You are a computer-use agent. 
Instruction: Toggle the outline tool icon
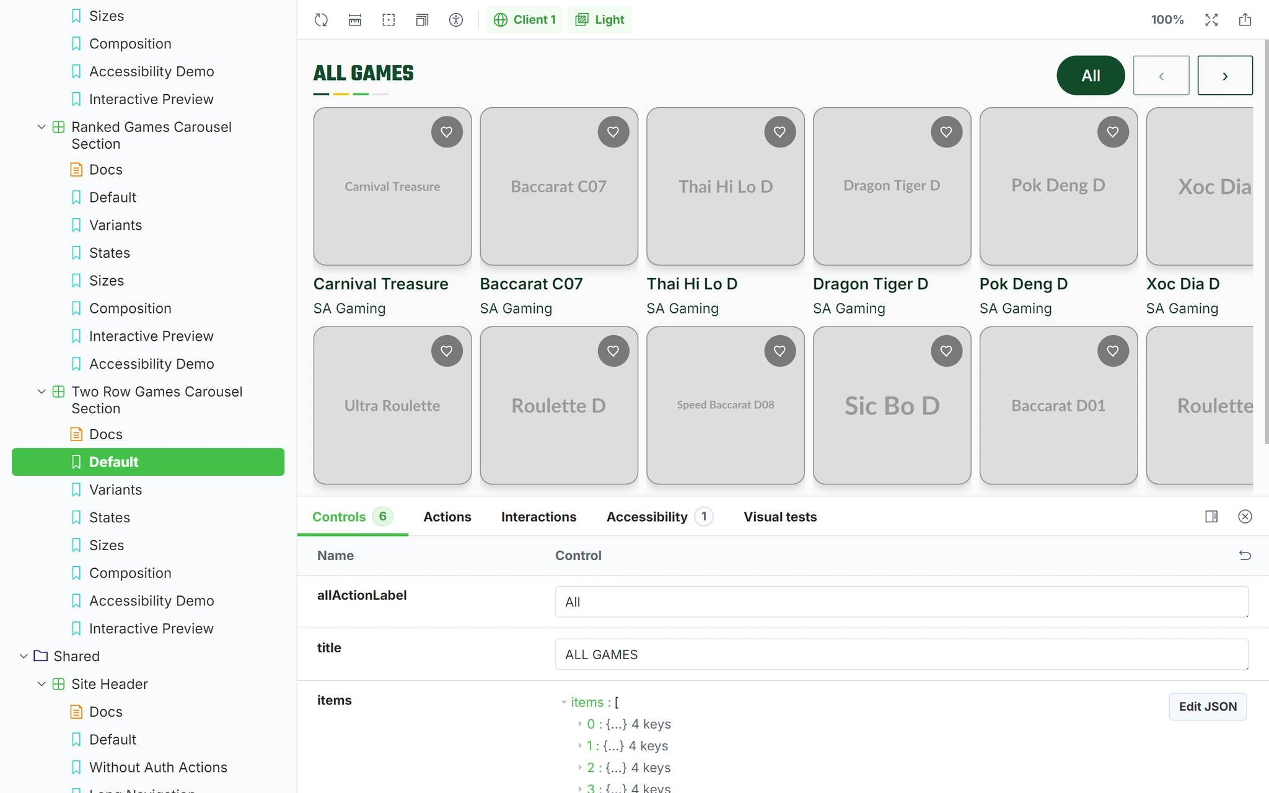click(389, 20)
